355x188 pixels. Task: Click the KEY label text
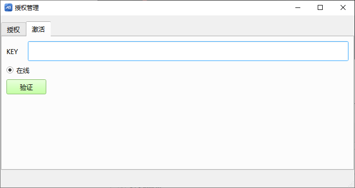tap(12, 52)
